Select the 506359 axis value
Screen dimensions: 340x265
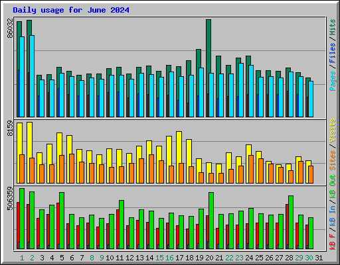pos(10,198)
